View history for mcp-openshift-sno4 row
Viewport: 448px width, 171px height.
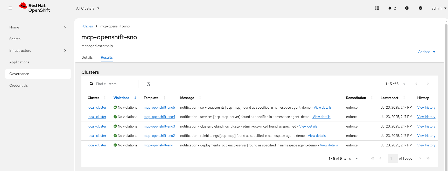click(x=426, y=117)
